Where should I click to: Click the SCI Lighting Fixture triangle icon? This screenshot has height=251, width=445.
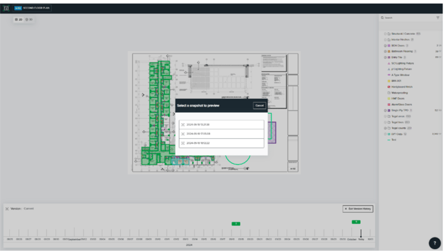tap(389, 63)
